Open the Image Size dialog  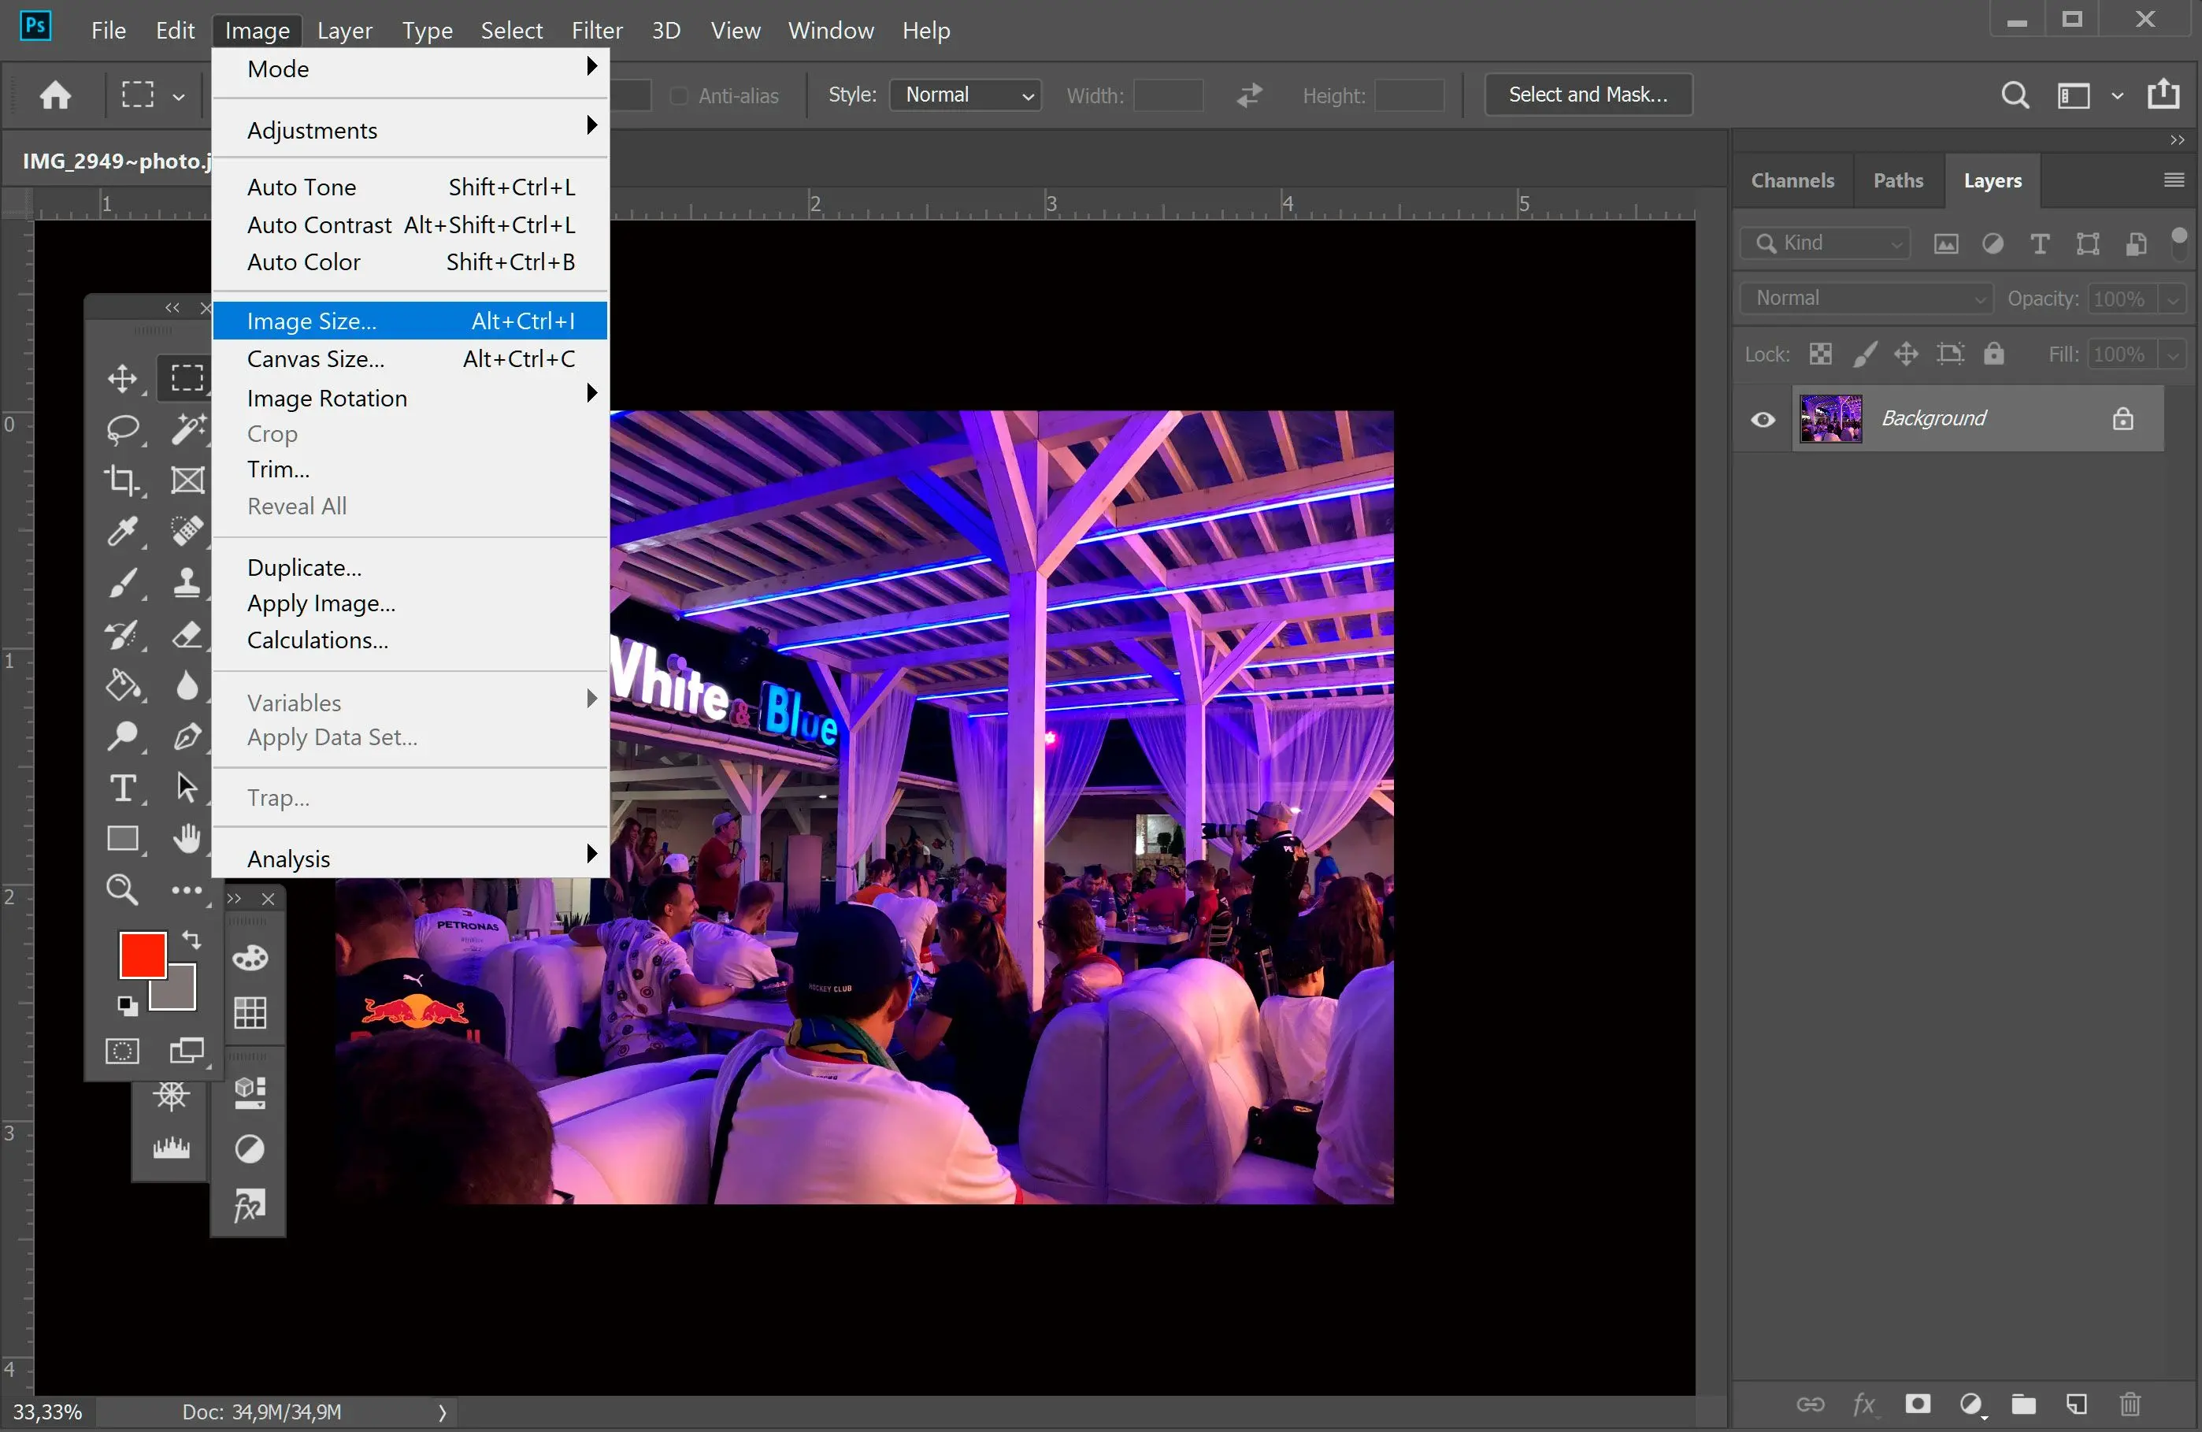point(311,320)
